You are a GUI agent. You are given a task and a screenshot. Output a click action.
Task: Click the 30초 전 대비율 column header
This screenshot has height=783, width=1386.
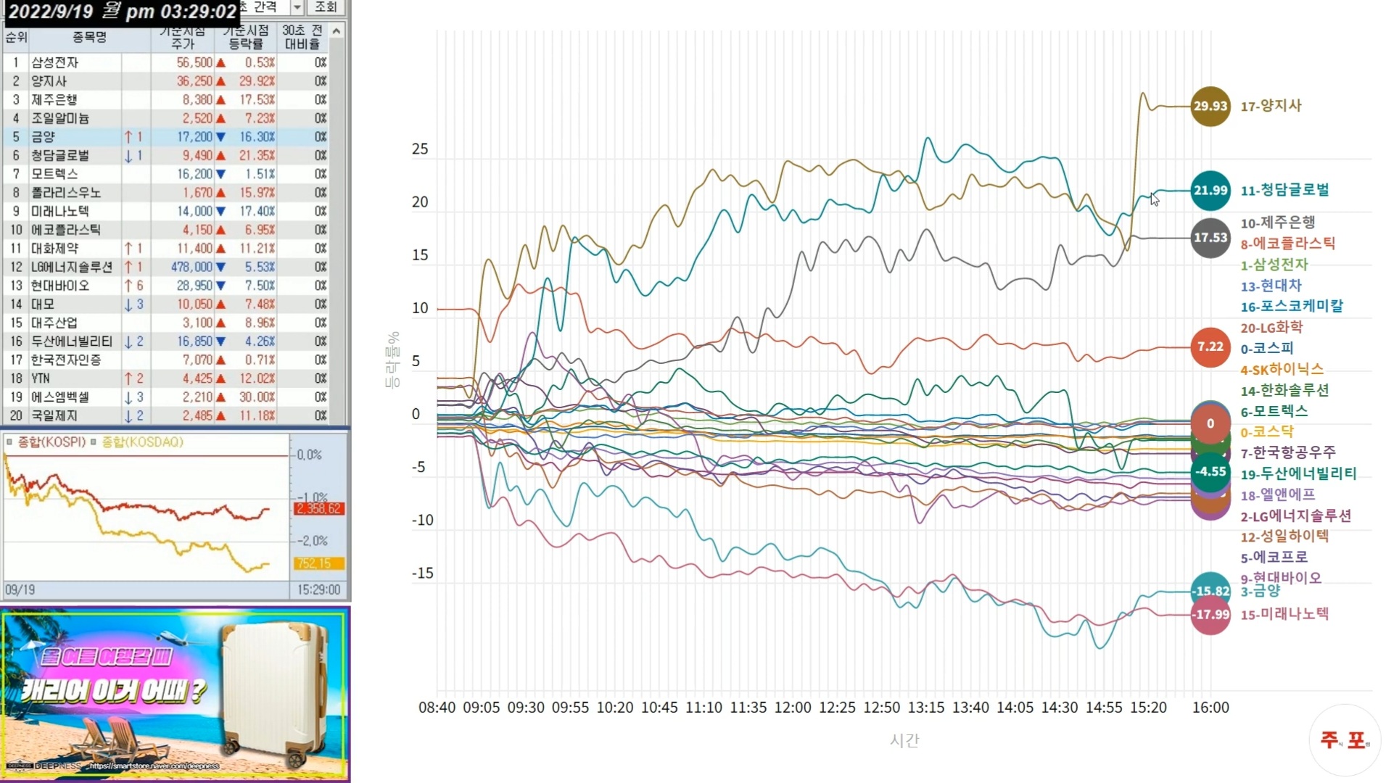point(303,37)
